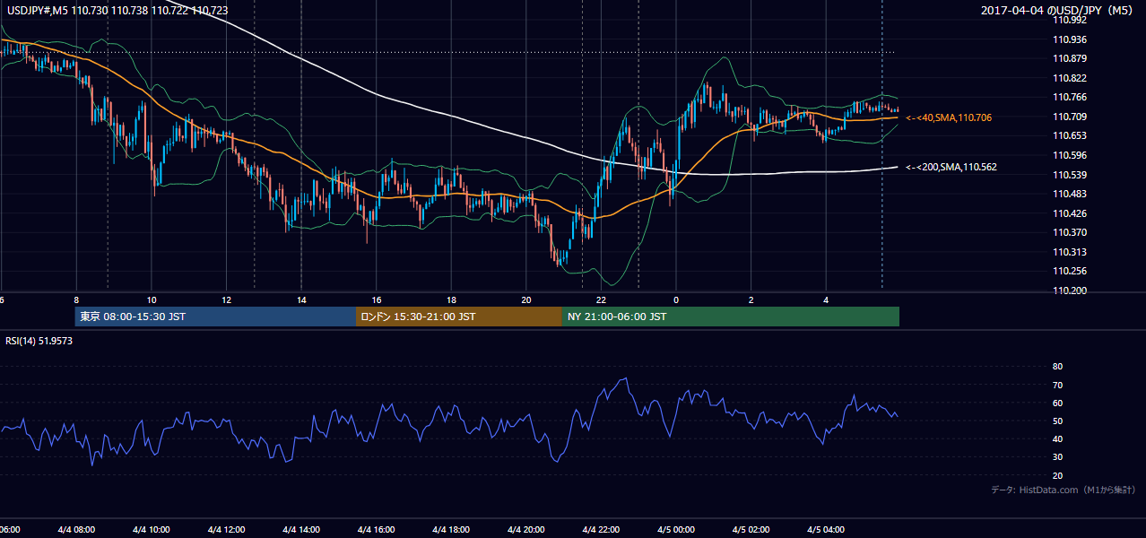Select the NY 21:00-06:00 JST session bar
1146x538 pixels.
click(731, 317)
